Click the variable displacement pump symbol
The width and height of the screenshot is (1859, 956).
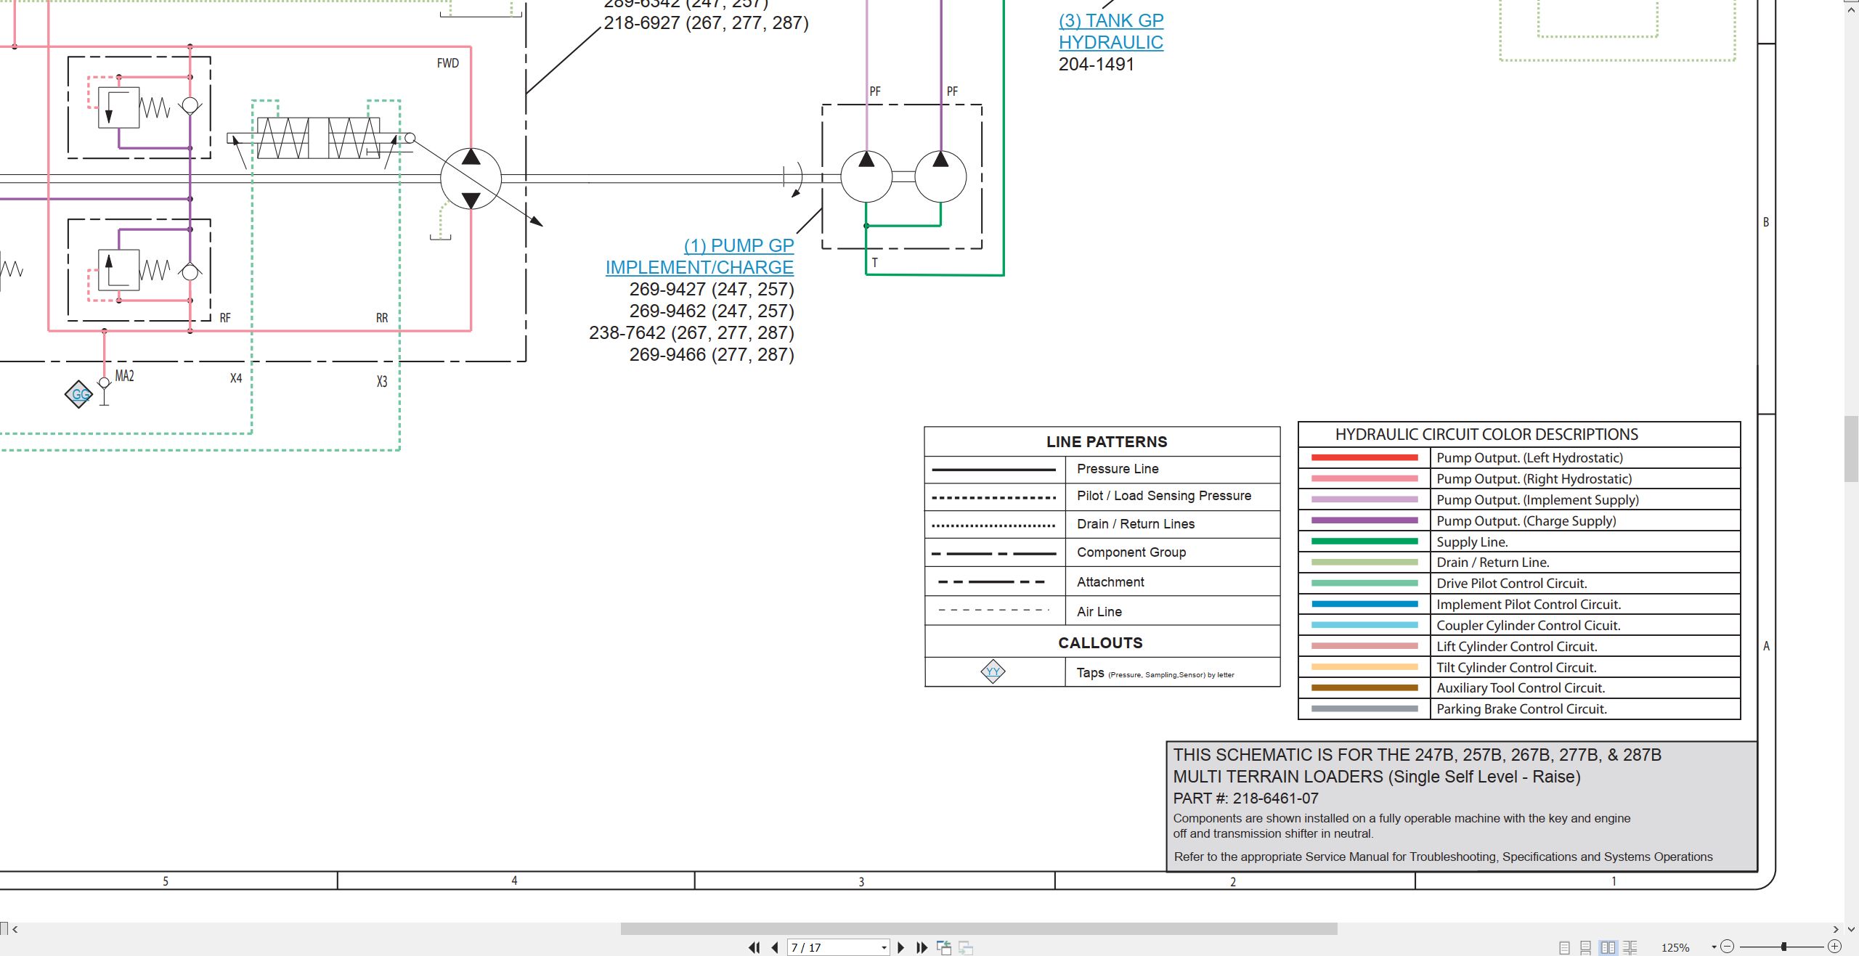tap(471, 178)
